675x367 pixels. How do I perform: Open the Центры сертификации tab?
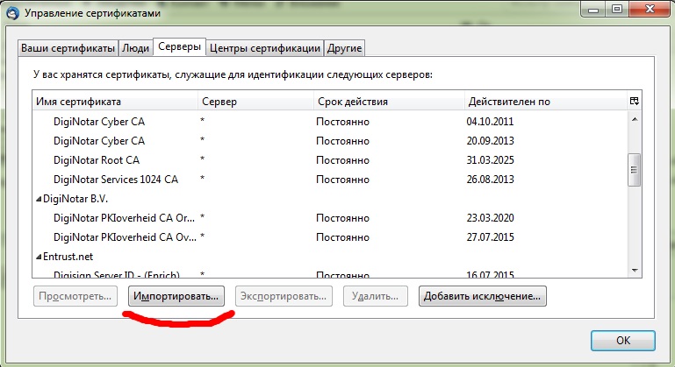tap(265, 48)
